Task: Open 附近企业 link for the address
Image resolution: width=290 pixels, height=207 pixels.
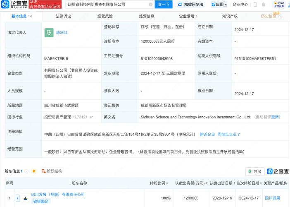Action: 207,135
